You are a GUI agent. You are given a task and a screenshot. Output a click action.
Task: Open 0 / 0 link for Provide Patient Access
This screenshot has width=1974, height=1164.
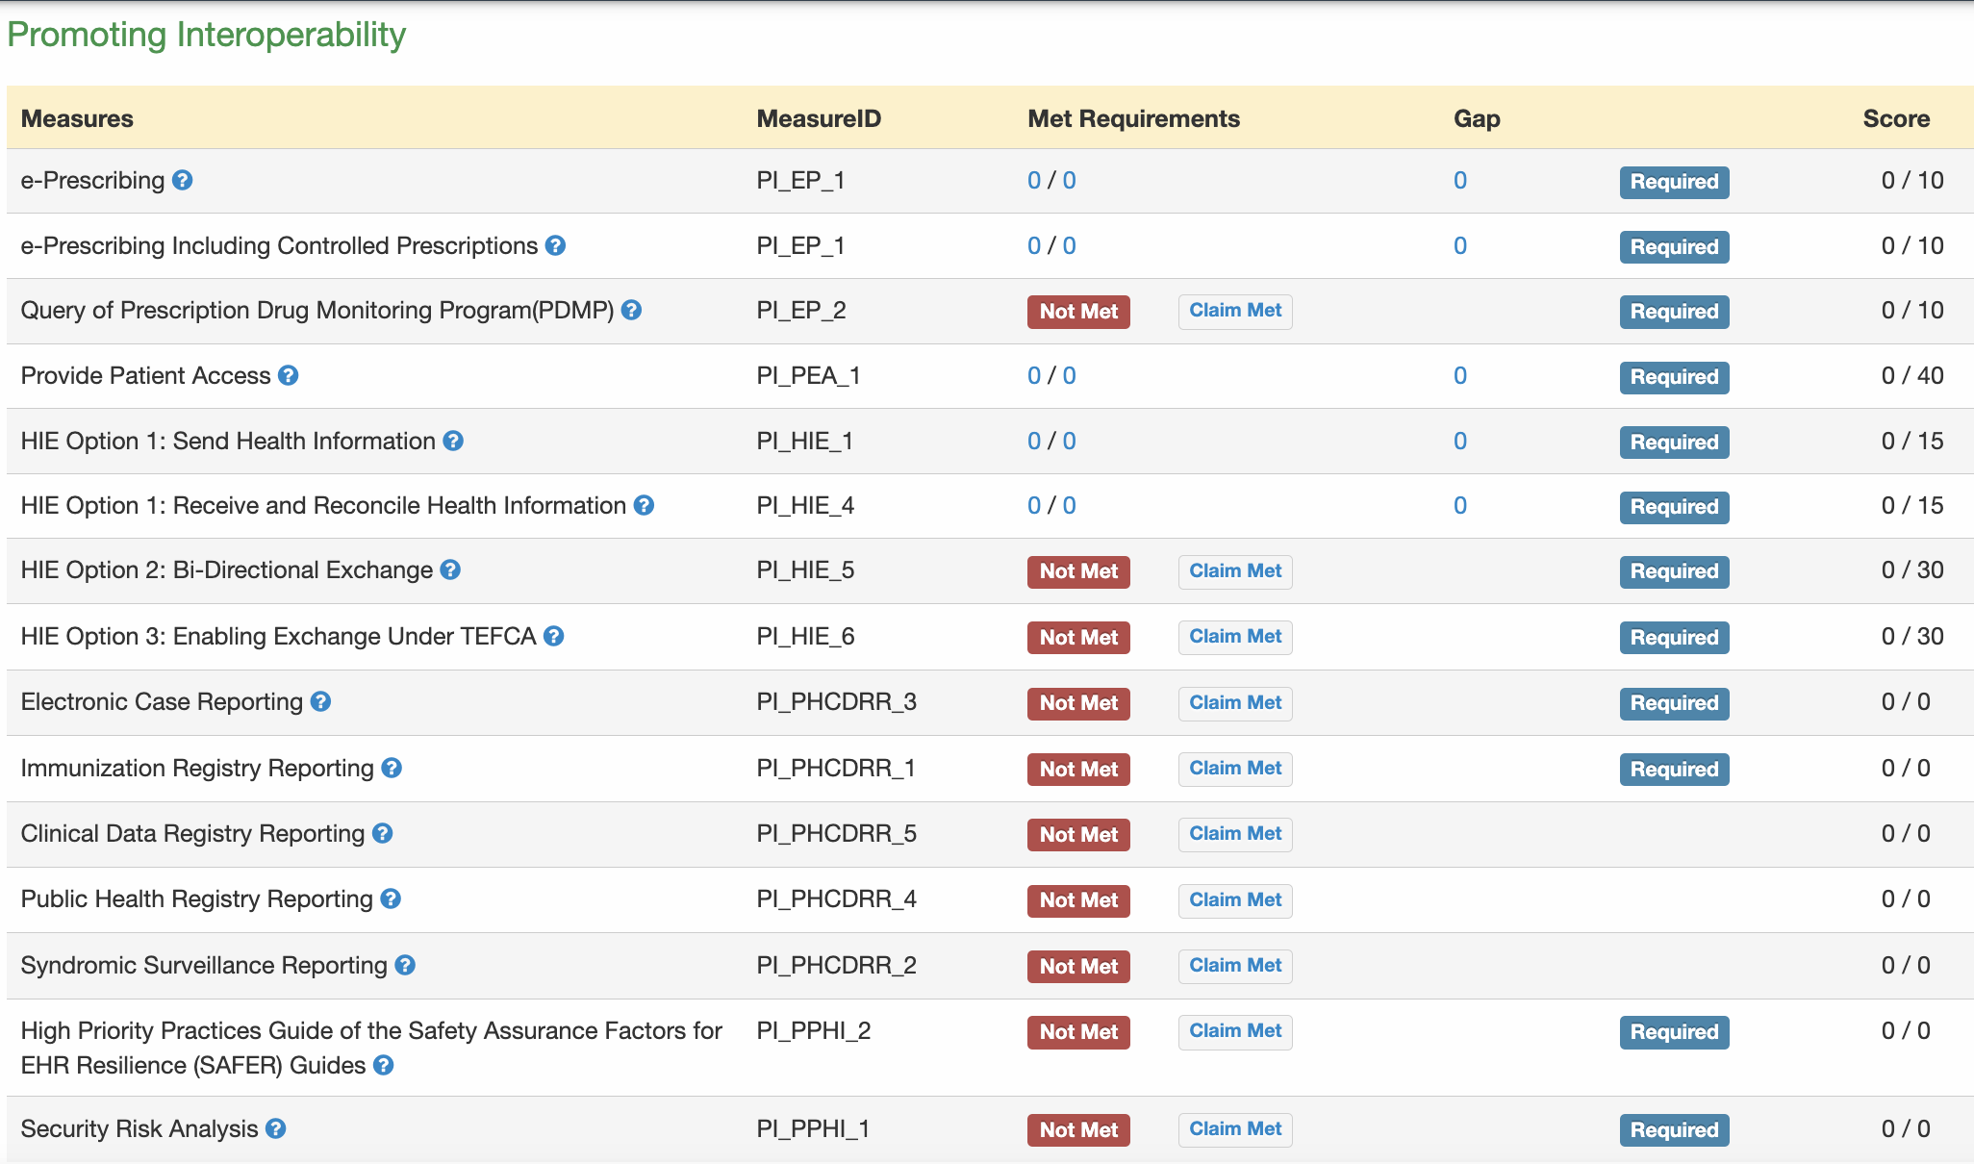(1051, 375)
